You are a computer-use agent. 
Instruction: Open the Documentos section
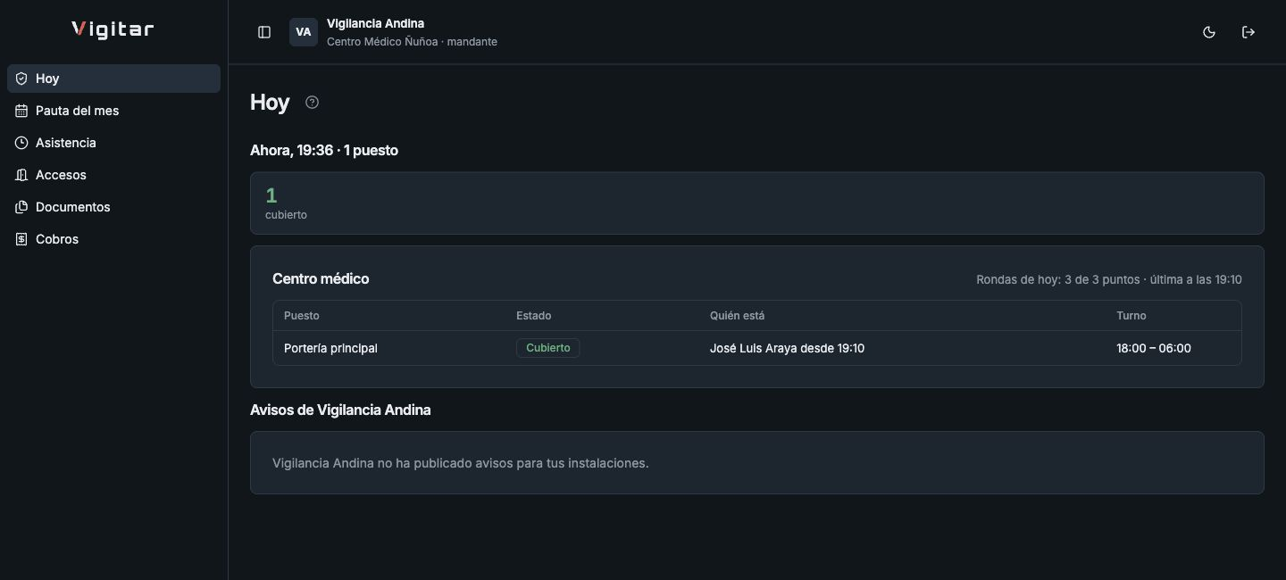point(113,207)
